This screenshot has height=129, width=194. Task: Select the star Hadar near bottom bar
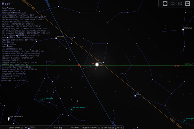pyautogui.click(x=29, y=128)
